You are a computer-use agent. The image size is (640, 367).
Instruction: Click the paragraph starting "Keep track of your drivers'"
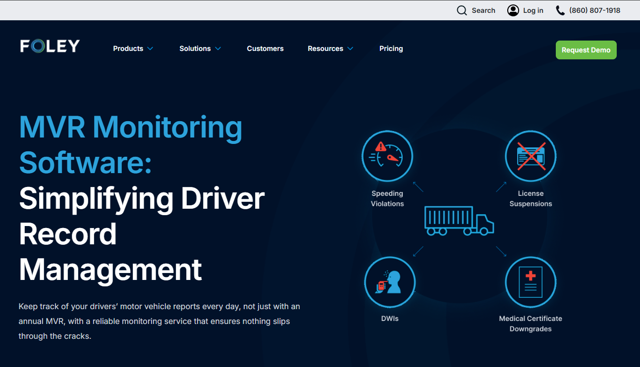coord(160,321)
